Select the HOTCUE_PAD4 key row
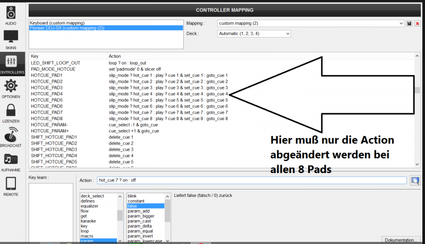The height and width of the screenshot is (244, 425). (x=222, y=94)
